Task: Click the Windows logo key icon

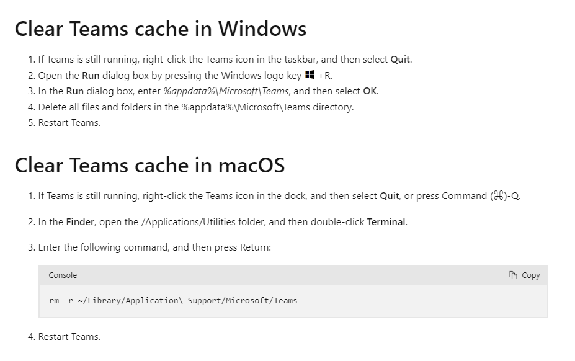Action: (x=310, y=74)
